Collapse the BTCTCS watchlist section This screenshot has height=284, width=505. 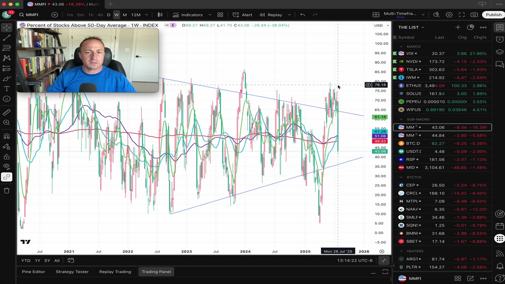point(401,177)
